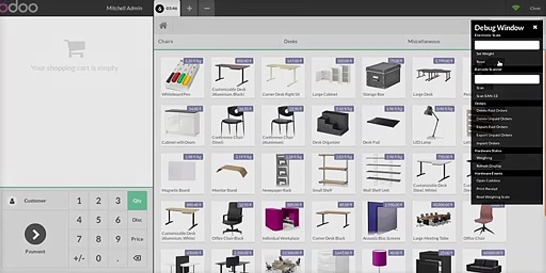This screenshot has width=546, height=273.
Task: Click the Barcode Scanner input field
Action: coord(507,79)
